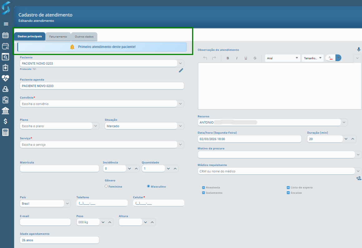Image resolution: width=362 pixels, height=248 pixels.
Task: Open the calendar agenda sidebar icon
Action: coord(6,35)
